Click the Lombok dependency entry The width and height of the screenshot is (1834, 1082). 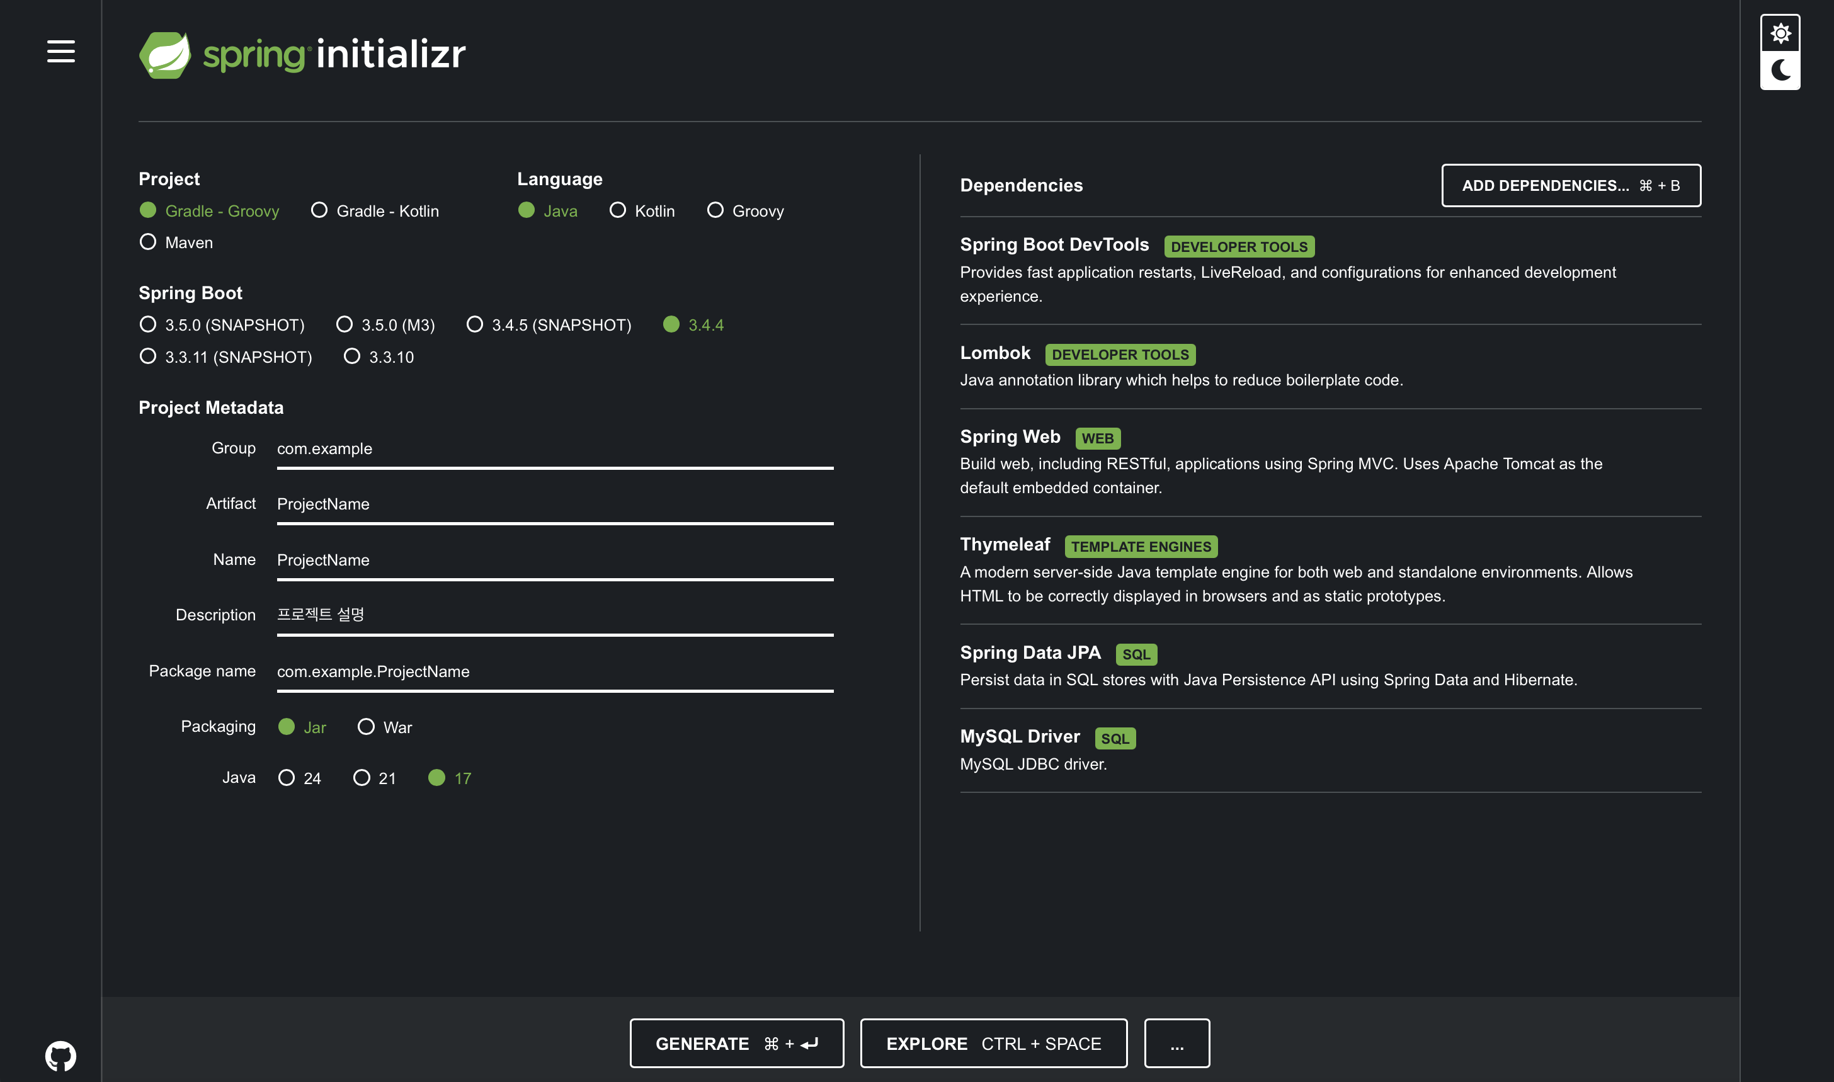click(x=1330, y=366)
